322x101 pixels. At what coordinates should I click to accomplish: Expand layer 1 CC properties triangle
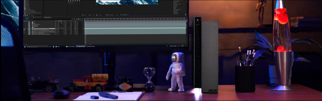pos(28,22)
